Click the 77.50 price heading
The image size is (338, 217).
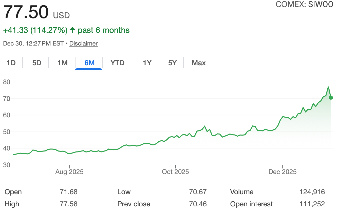(x=26, y=12)
